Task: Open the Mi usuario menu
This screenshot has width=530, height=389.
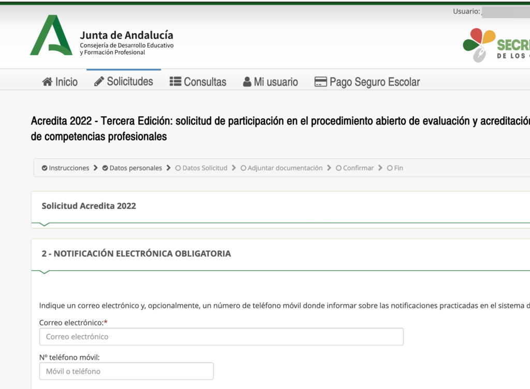Action: pyautogui.click(x=275, y=82)
